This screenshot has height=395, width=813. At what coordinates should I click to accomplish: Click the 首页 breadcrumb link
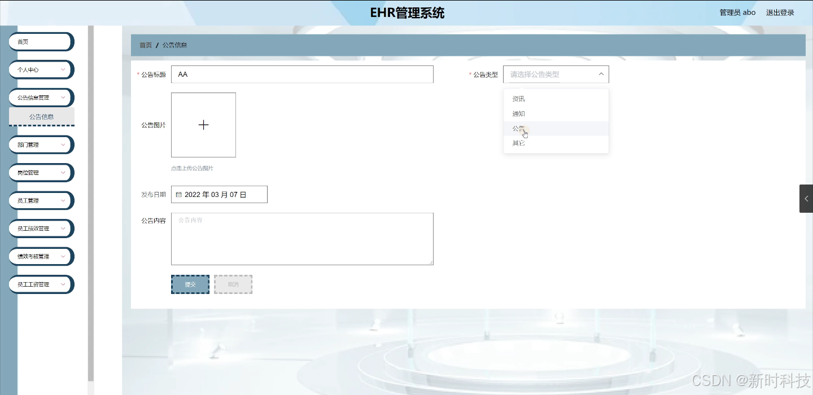tap(145, 45)
